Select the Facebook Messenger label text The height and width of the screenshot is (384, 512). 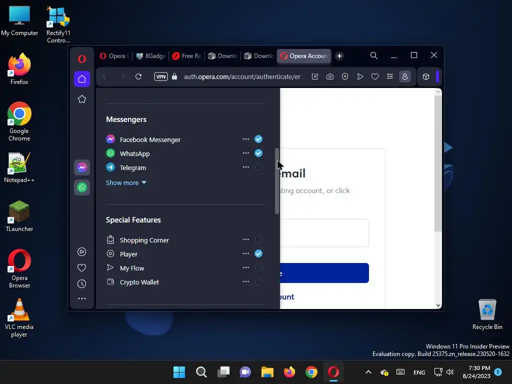pos(150,140)
